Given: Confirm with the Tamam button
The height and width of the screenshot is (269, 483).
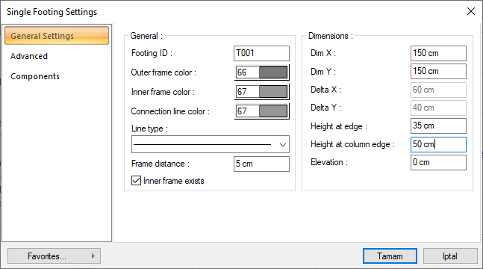Looking at the screenshot, I should (390, 256).
